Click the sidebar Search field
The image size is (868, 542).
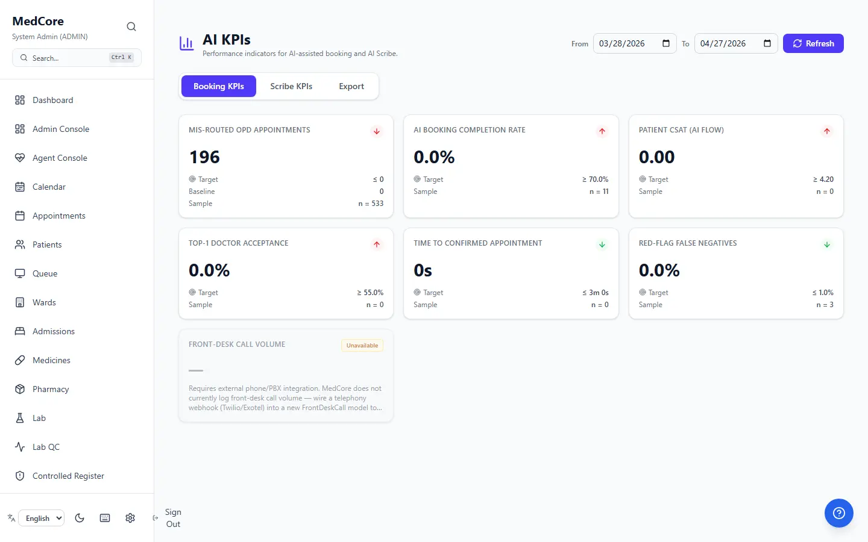click(x=77, y=58)
